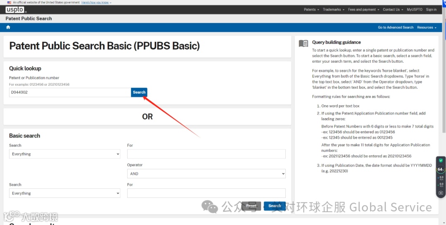
Task: Open MyUSPTO link
Action: tap(415, 9)
